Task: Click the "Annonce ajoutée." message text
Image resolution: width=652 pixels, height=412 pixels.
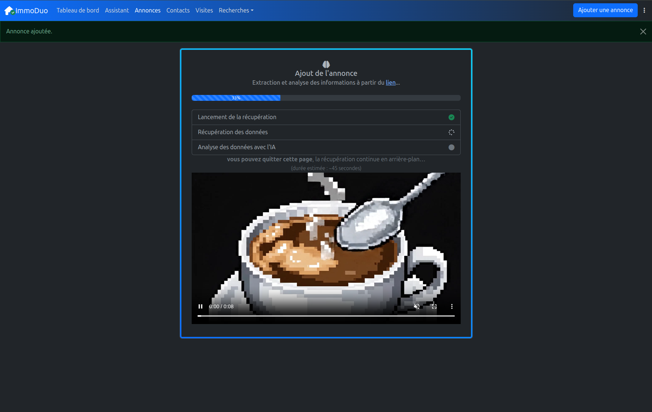Action: (29, 31)
